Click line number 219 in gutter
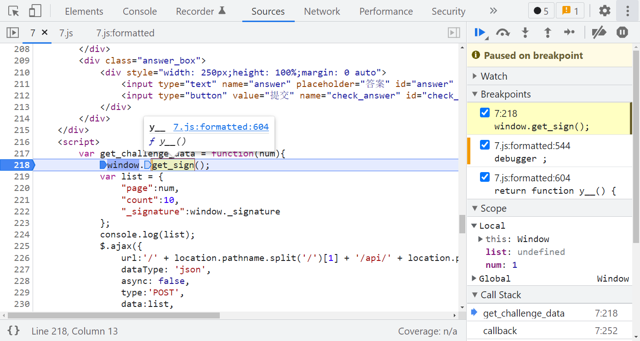Image resolution: width=640 pixels, height=341 pixels. (x=22, y=177)
